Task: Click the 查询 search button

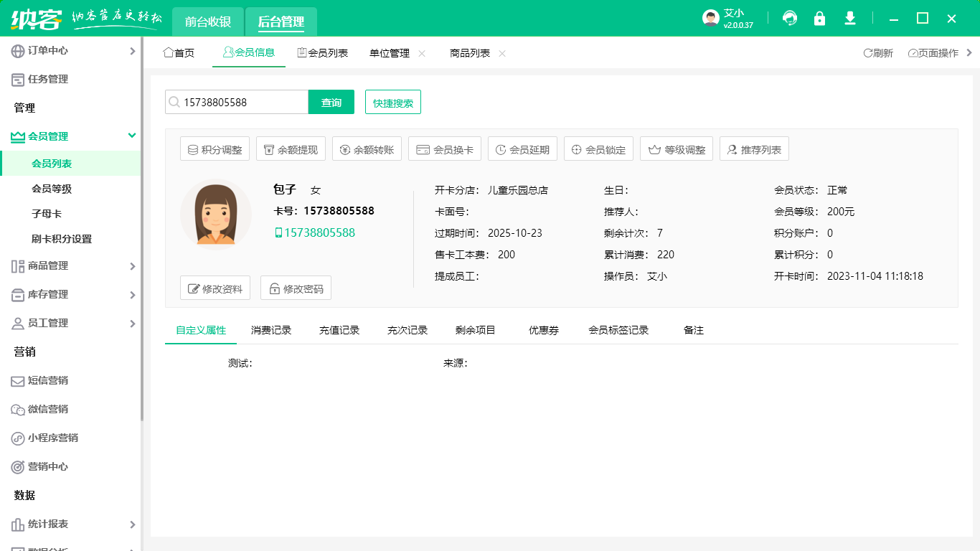Action: coord(331,102)
